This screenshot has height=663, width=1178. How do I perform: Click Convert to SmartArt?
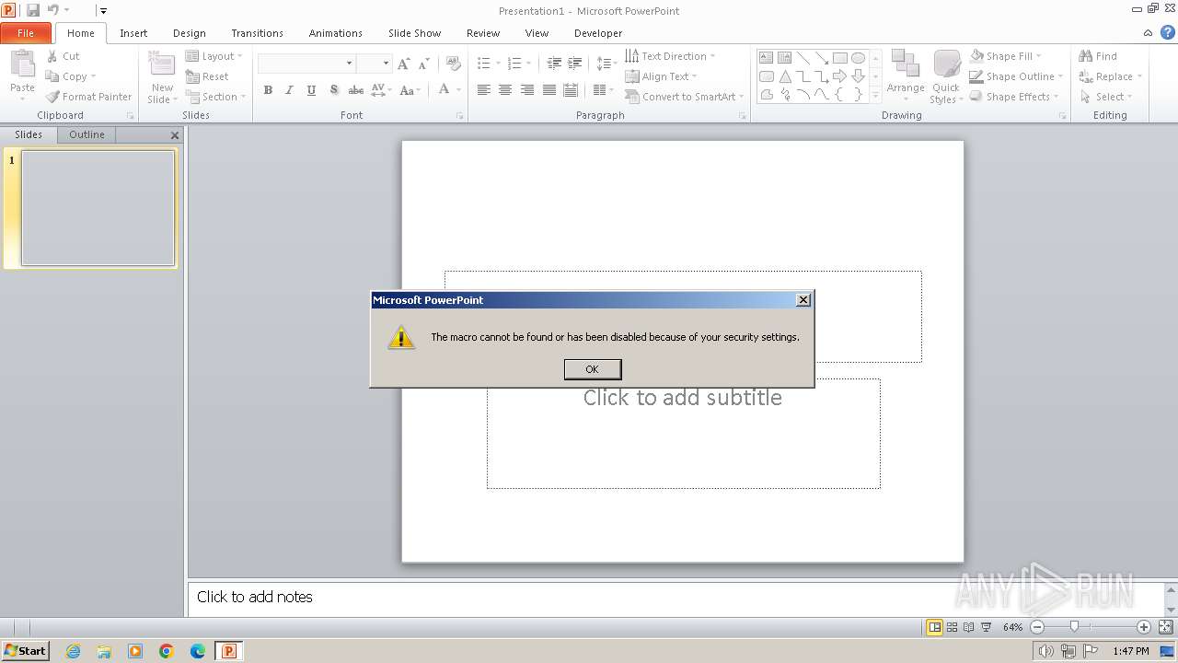point(684,97)
